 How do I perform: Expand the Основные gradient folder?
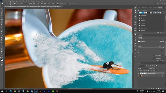tap(138, 16)
